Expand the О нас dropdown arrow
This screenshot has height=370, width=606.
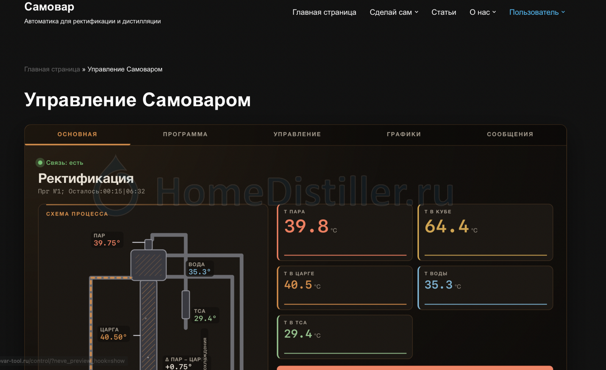(494, 12)
